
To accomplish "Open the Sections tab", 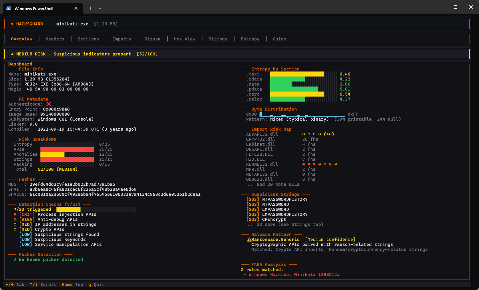I will (x=89, y=39).
